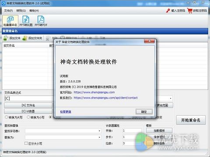Image resolution: width=210 pixels, height=157 pixels.
Task: Click the 开始 counter input field
Action: click(x=132, y=131)
